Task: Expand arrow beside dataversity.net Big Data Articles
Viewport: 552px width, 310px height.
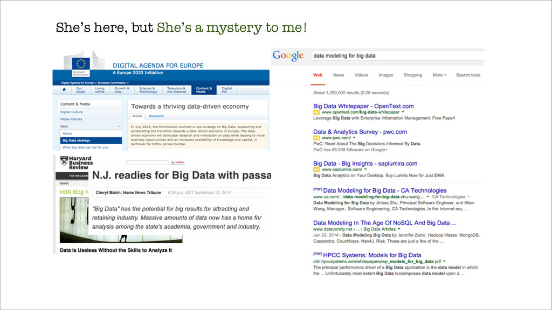Action: pyautogui.click(x=399, y=229)
